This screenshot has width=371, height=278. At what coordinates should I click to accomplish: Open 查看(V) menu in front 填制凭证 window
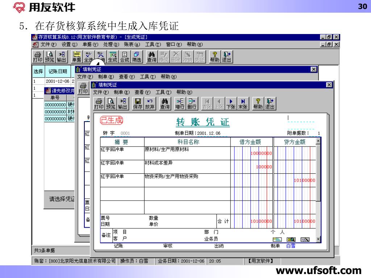tap(142, 92)
